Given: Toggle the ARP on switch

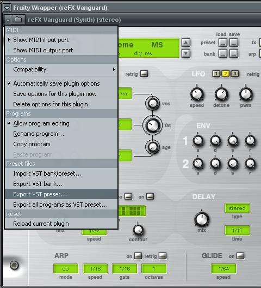Looking at the screenshot, I should (138, 256).
